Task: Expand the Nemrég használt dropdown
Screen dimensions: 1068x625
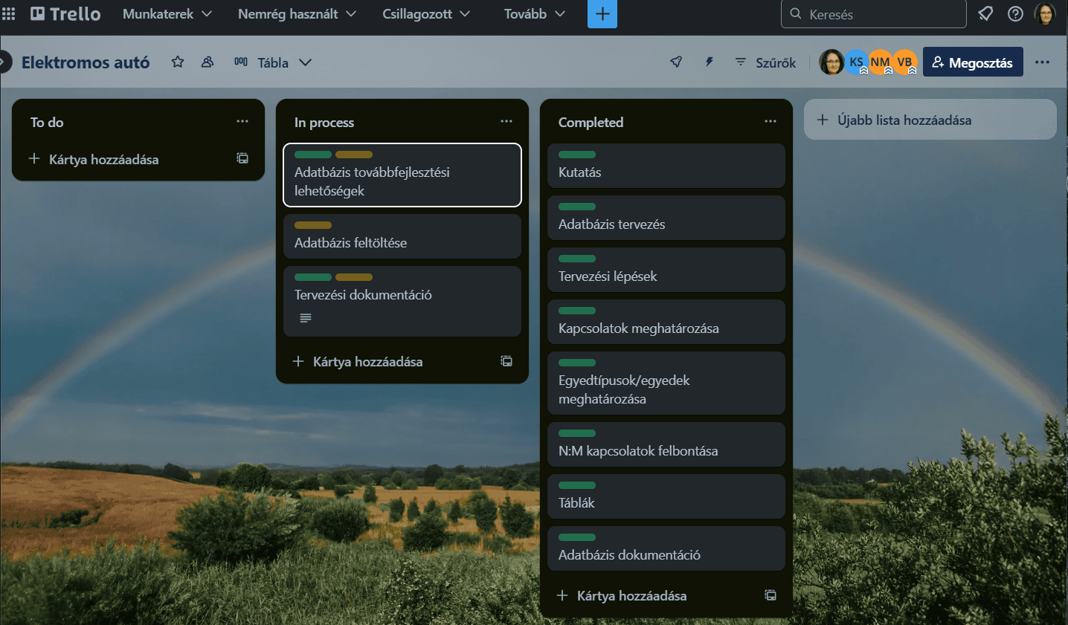Action: pos(297,14)
